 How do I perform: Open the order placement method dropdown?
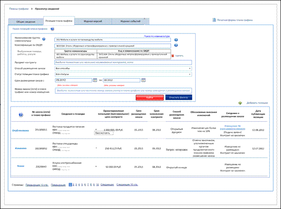(x=123, y=69)
